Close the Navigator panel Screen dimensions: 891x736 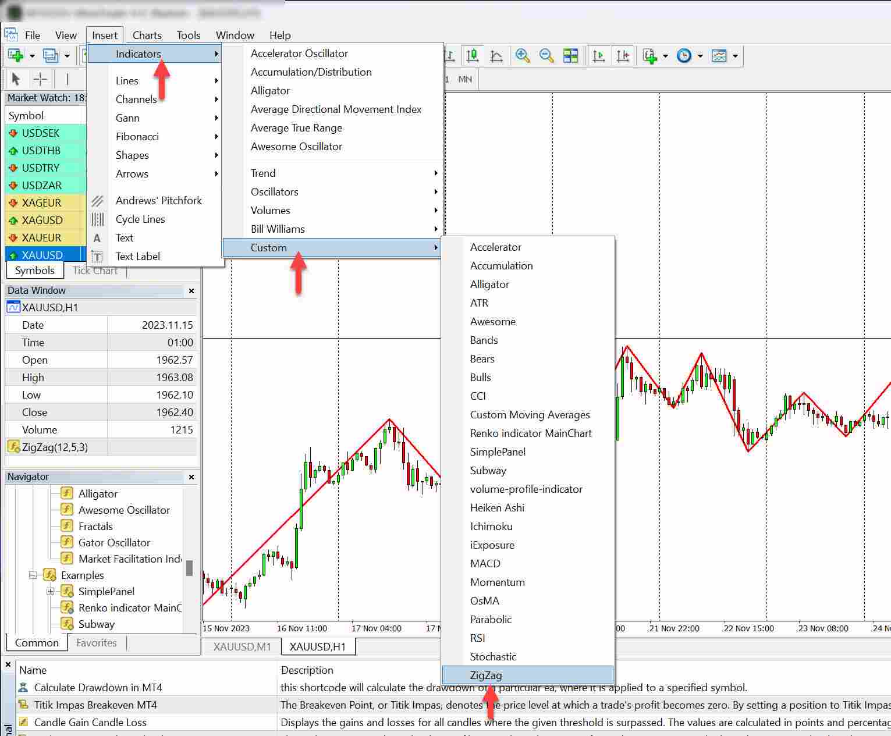tap(191, 477)
